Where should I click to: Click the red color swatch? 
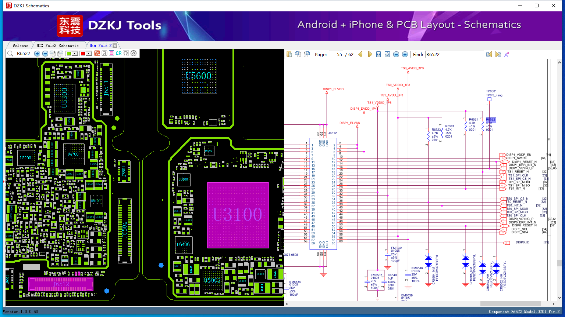point(83,53)
